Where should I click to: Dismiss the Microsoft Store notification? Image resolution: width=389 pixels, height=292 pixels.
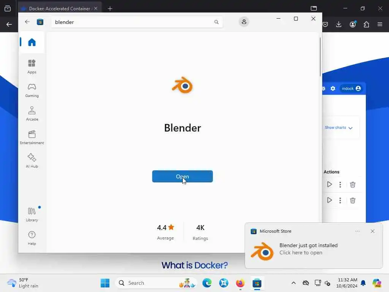[x=372, y=231]
